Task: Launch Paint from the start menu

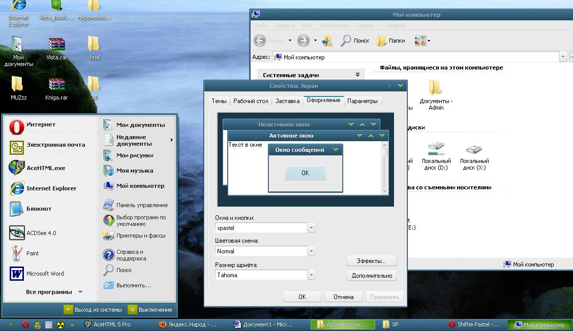Action: coord(24,253)
